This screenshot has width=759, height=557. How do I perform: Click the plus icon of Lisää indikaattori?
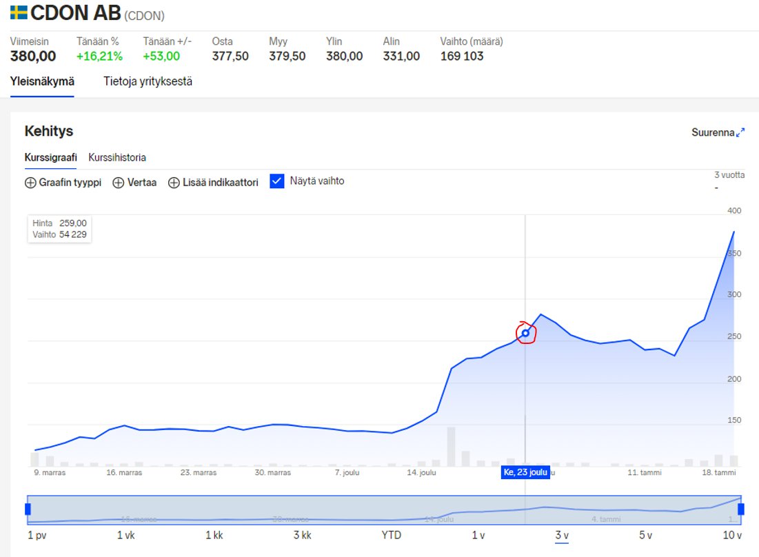tap(174, 183)
